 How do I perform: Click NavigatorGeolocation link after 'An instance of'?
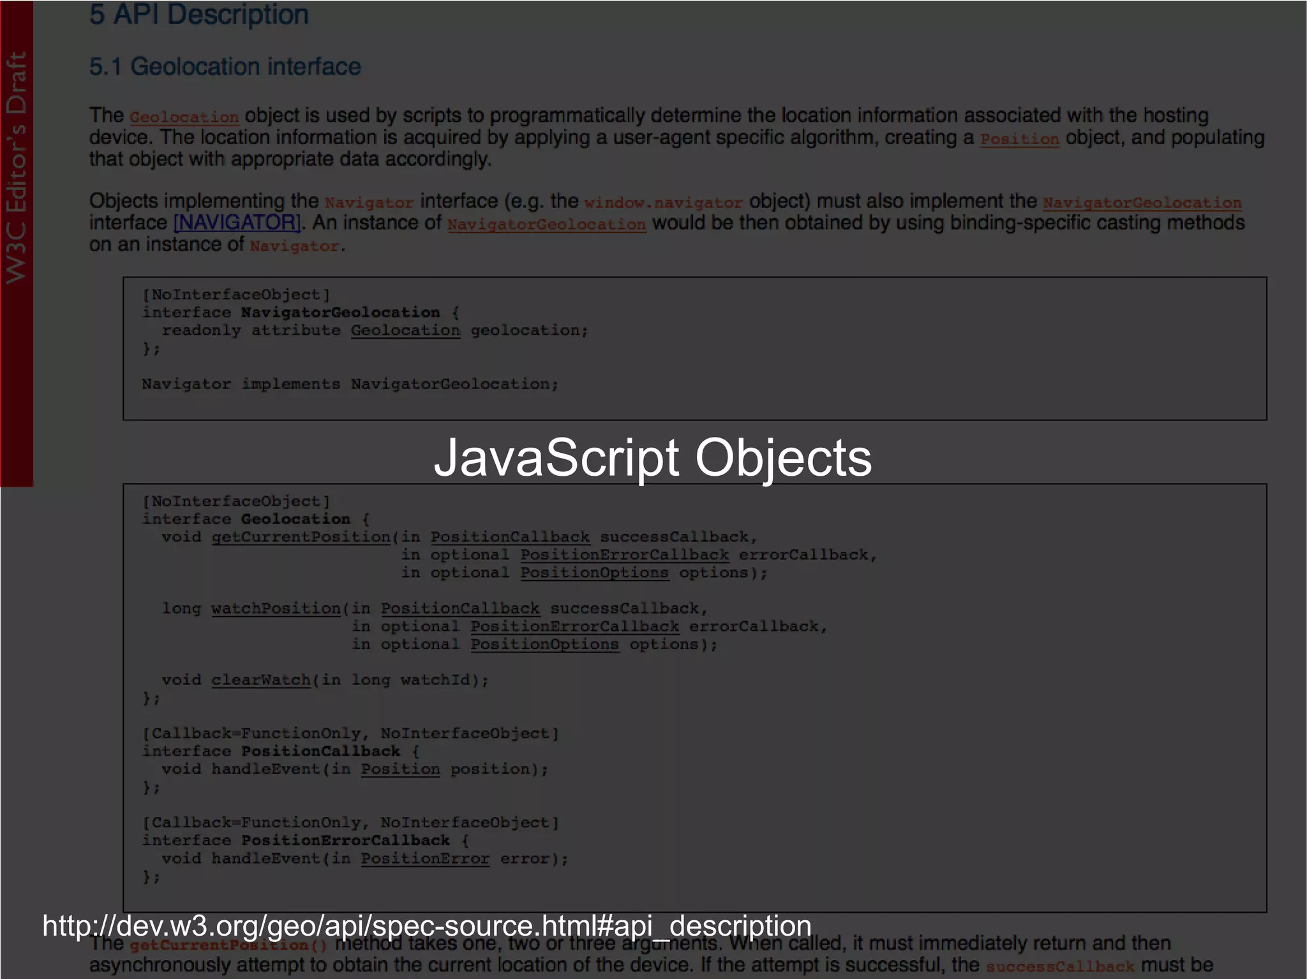[x=547, y=225]
